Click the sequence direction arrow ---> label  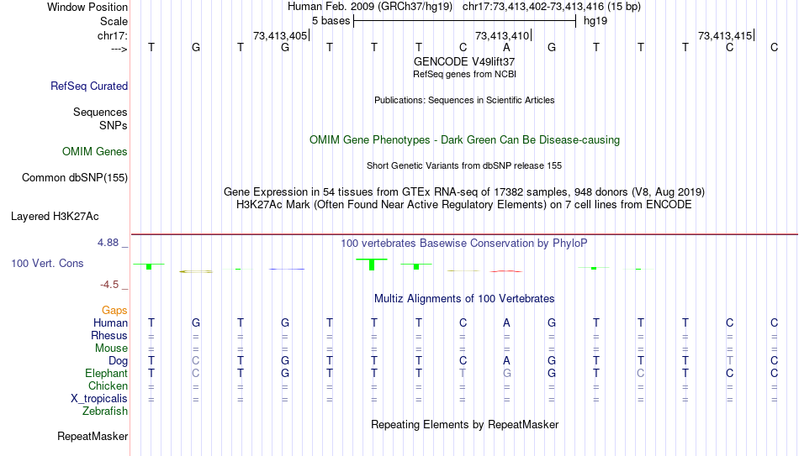coord(119,49)
